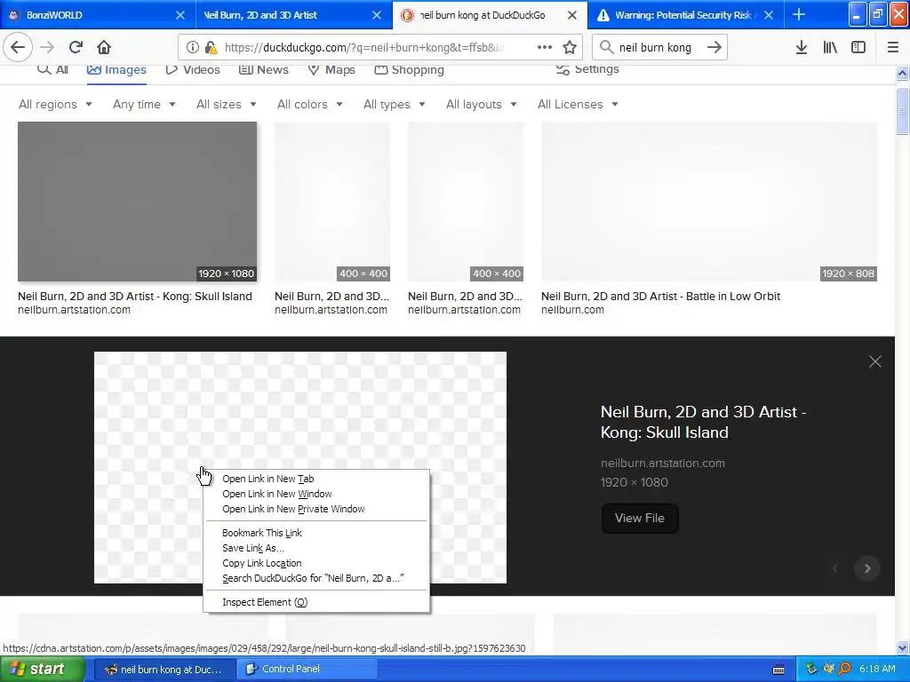Viewport: 910px width, 682px height.
Task: Open the Library menu
Action: [830, 47]
